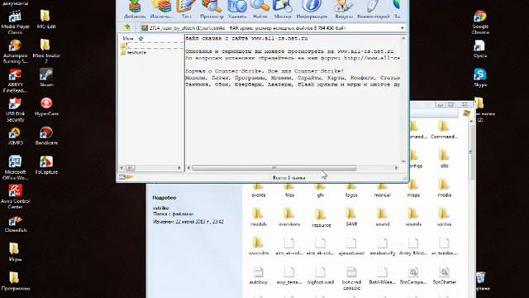Select the BotChatter file in Explorer
Image resolution: width=529 pixels, height=298 pixels.
click(x=445, y=276)
